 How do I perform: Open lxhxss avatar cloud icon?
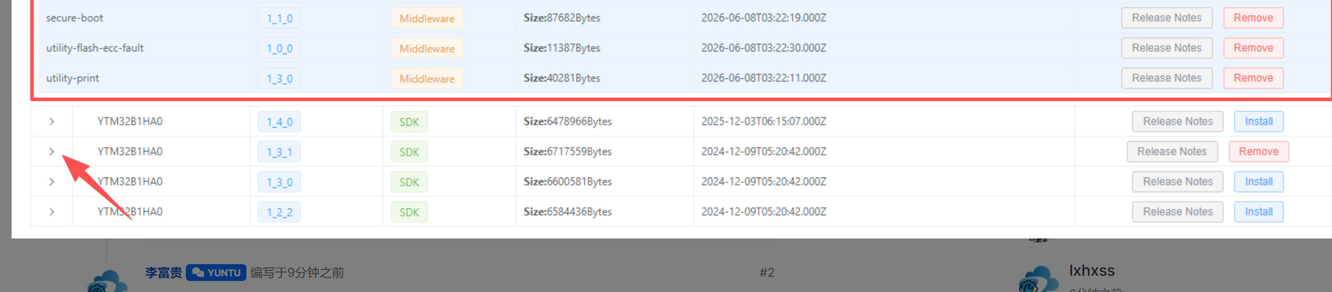[x=1038, y=279]
